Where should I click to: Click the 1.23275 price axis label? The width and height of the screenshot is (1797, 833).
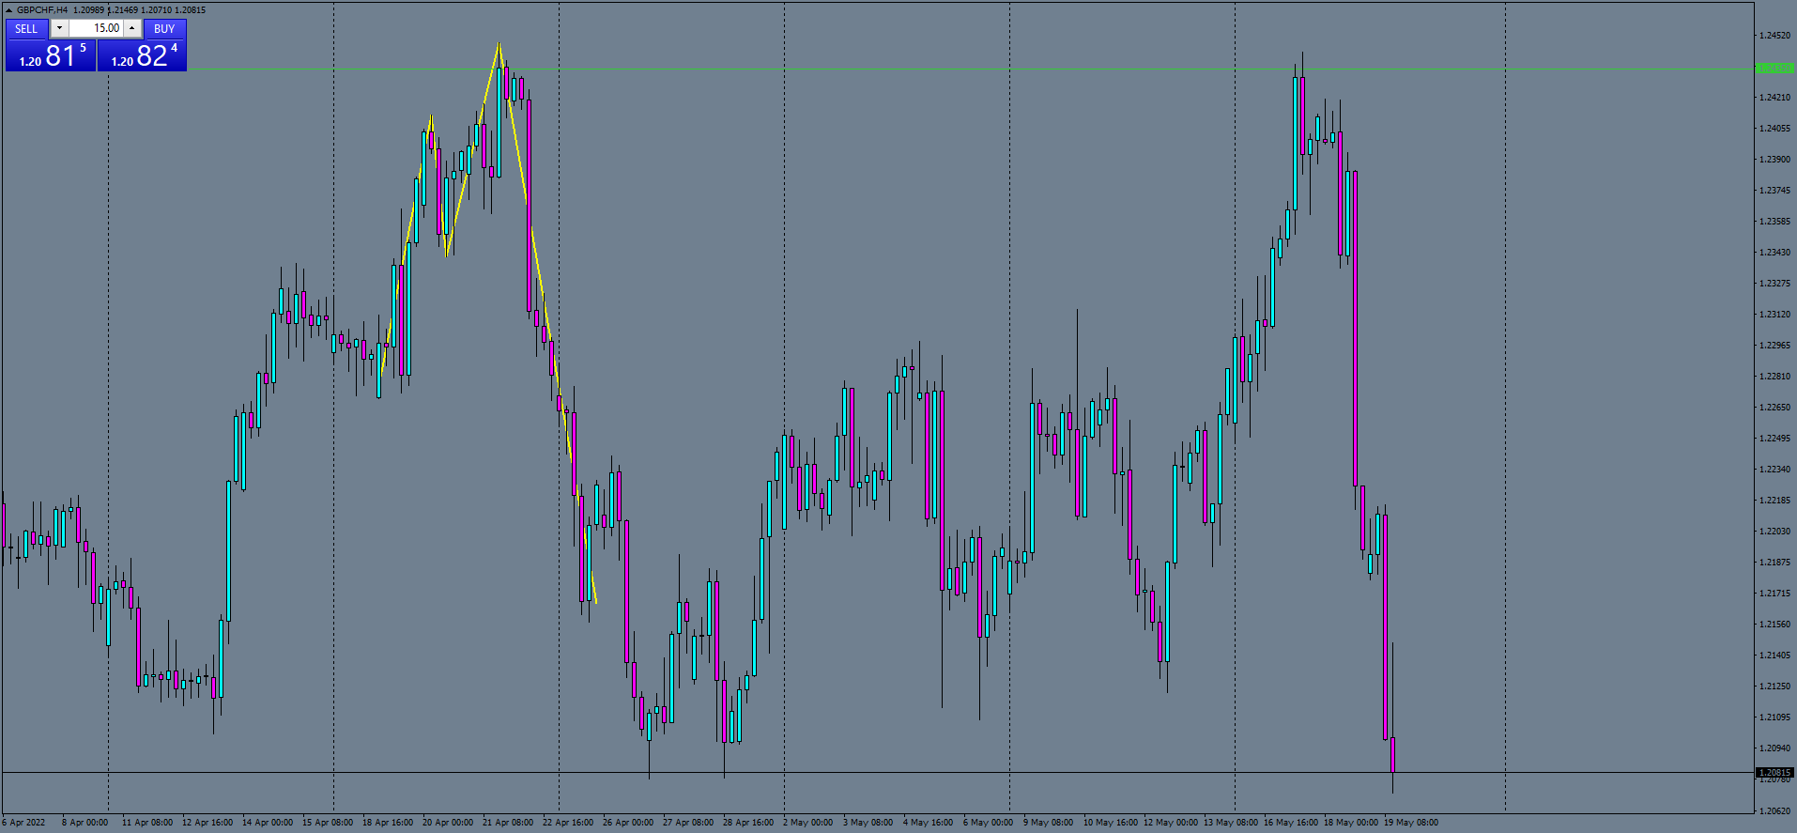[1774, 284]
